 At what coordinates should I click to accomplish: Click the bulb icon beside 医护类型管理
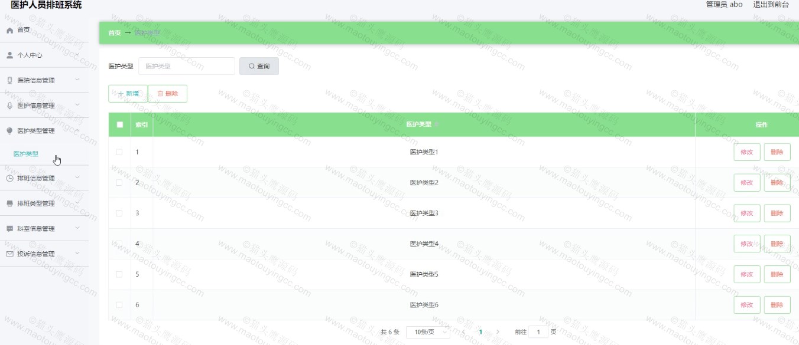tap(9, 131)
